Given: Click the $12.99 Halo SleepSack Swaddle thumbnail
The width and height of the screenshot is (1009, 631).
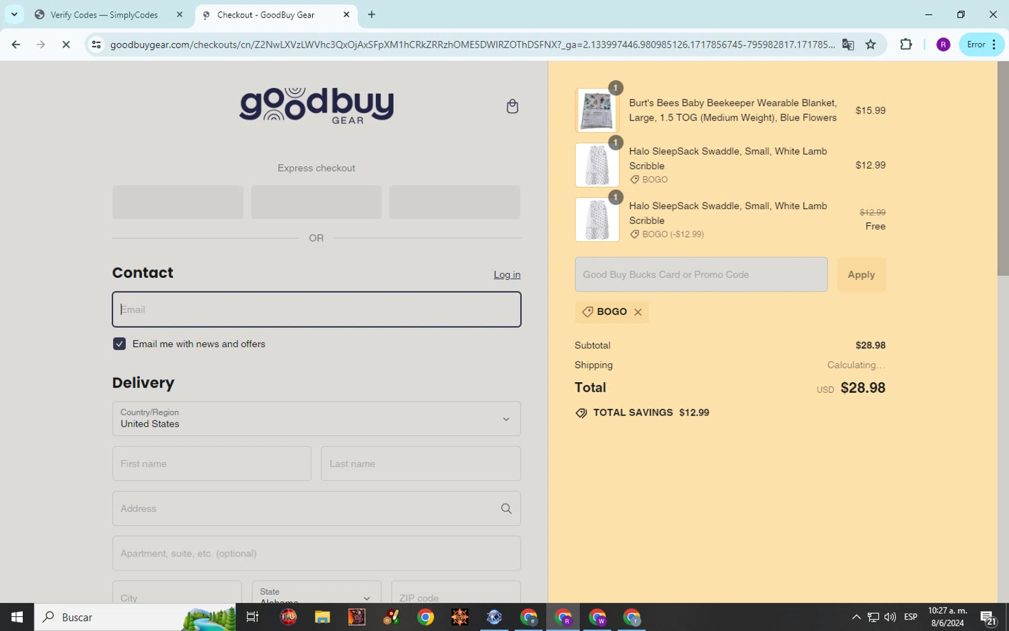Looking at the screenshot, I should click(597, 165).
